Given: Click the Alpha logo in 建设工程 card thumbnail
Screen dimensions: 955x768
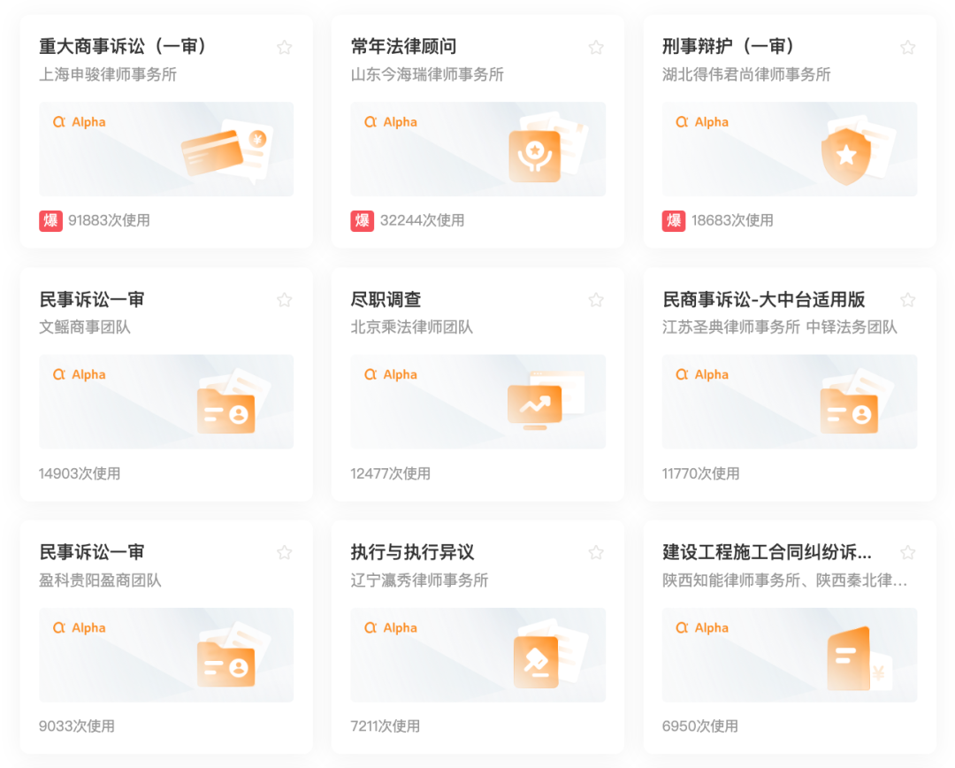Looking at the screenshot, I should pyautogui.click(x=702, y=627).
